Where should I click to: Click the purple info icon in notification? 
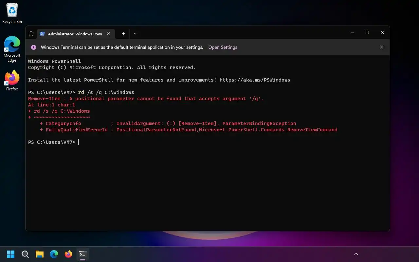33,47
